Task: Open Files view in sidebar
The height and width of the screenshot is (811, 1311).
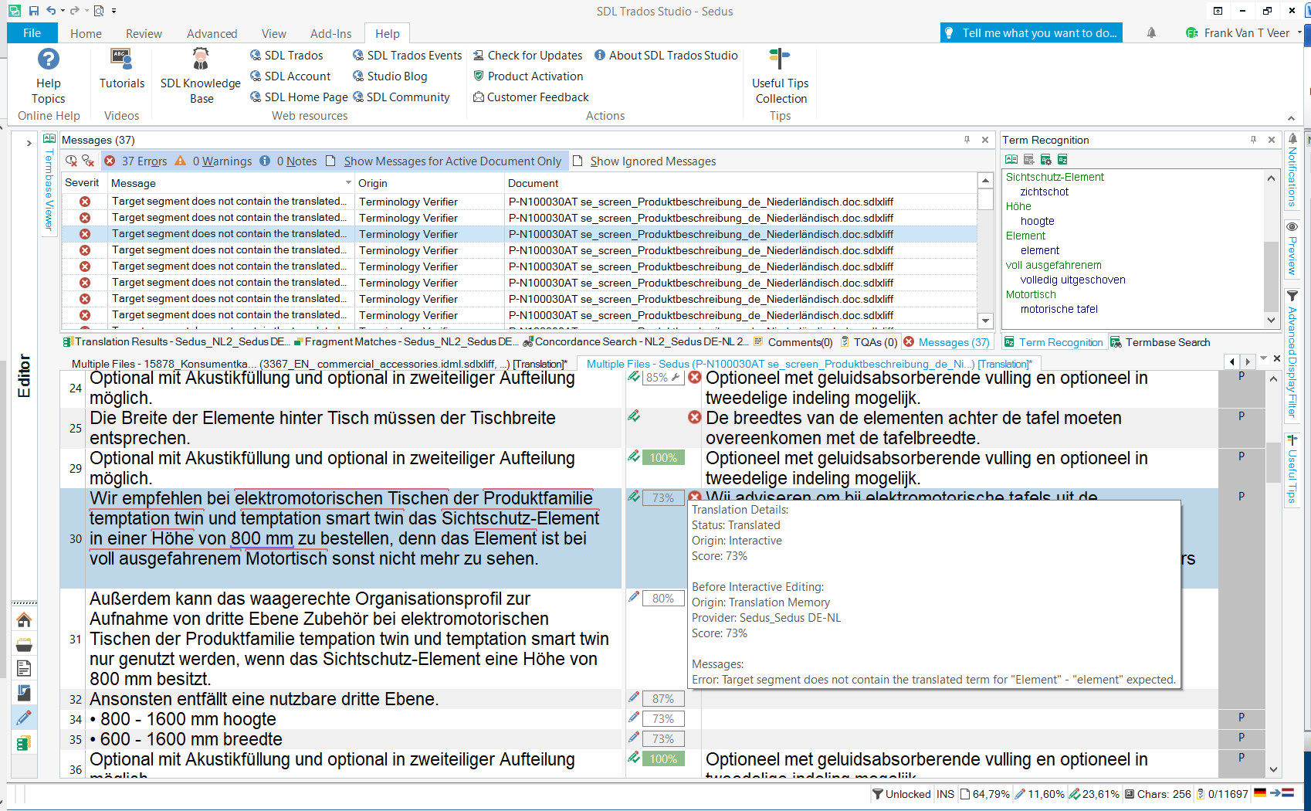Action: click(x=24, y=668)
